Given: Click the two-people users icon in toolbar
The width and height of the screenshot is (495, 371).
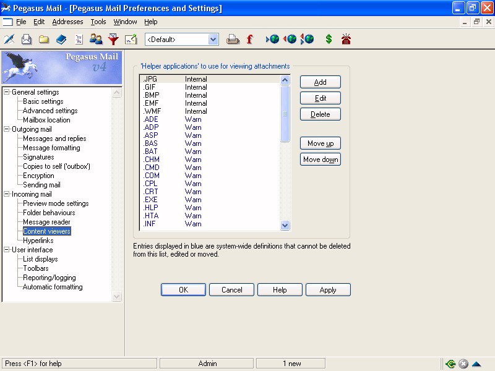Looking at the screenshot, I should (x=96, y=39).
